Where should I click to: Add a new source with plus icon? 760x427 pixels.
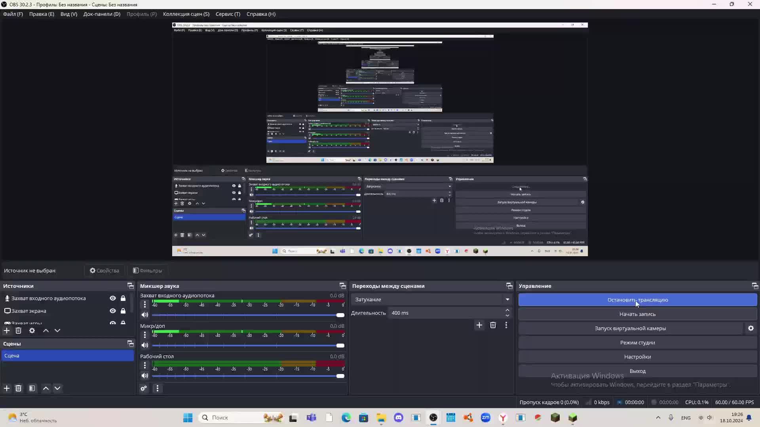[7, 331]
